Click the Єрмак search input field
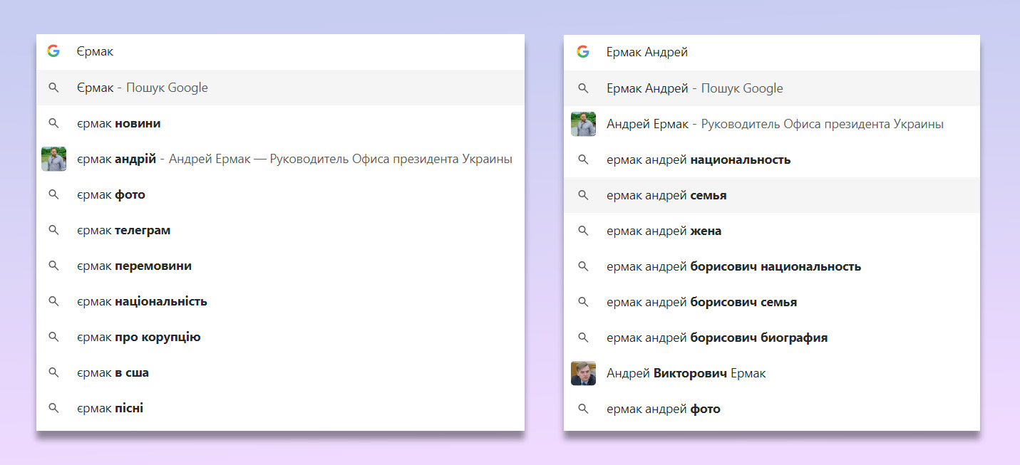The width and height of the screenshot is (1020, 465). [280, 52]
